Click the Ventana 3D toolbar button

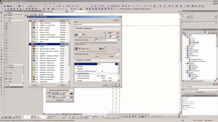[x=115, y=6]
